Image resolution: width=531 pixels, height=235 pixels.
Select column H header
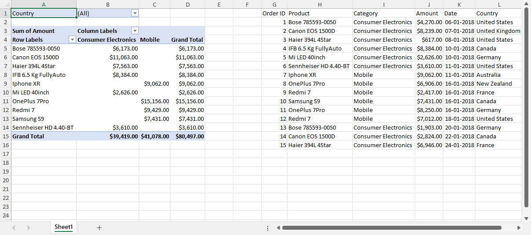click(320, 4)
